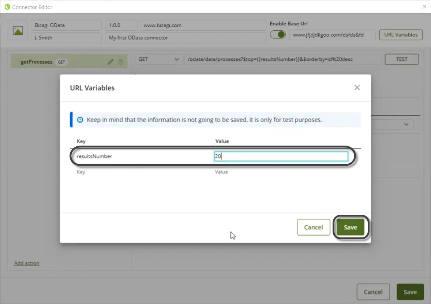
Task: Click the My first OData connector description
Action: pyautogui.click(x=185, y=38)
